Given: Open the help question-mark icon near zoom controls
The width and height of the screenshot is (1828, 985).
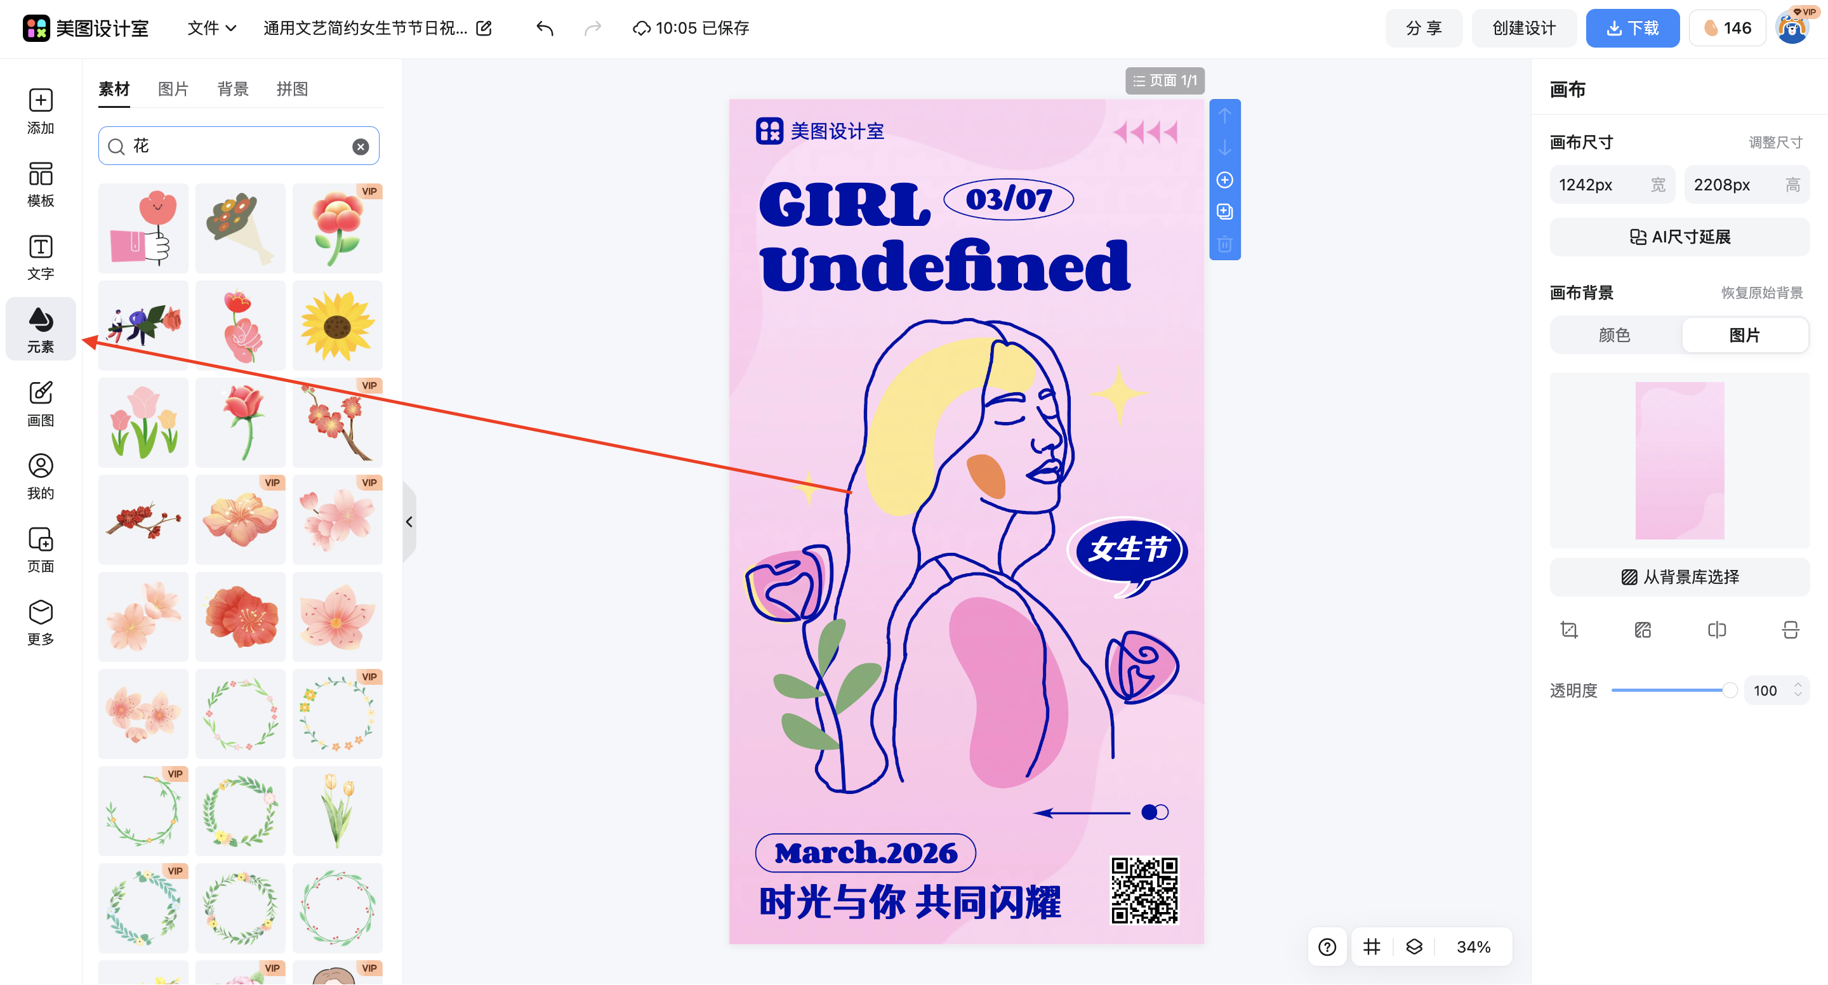Looking at the screenshot, I should coord(1327,946).
